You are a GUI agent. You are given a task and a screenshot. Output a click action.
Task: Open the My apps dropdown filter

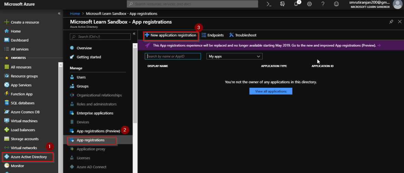pyautogui.click(x=234, y=56)
